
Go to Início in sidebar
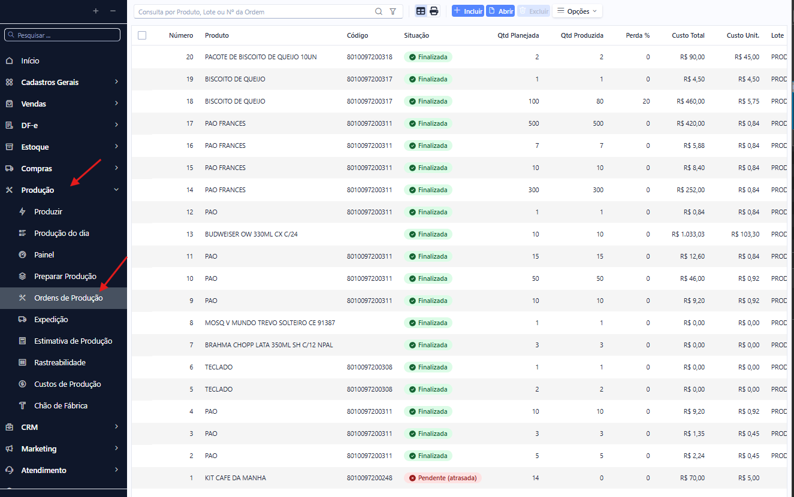[64, 60]
